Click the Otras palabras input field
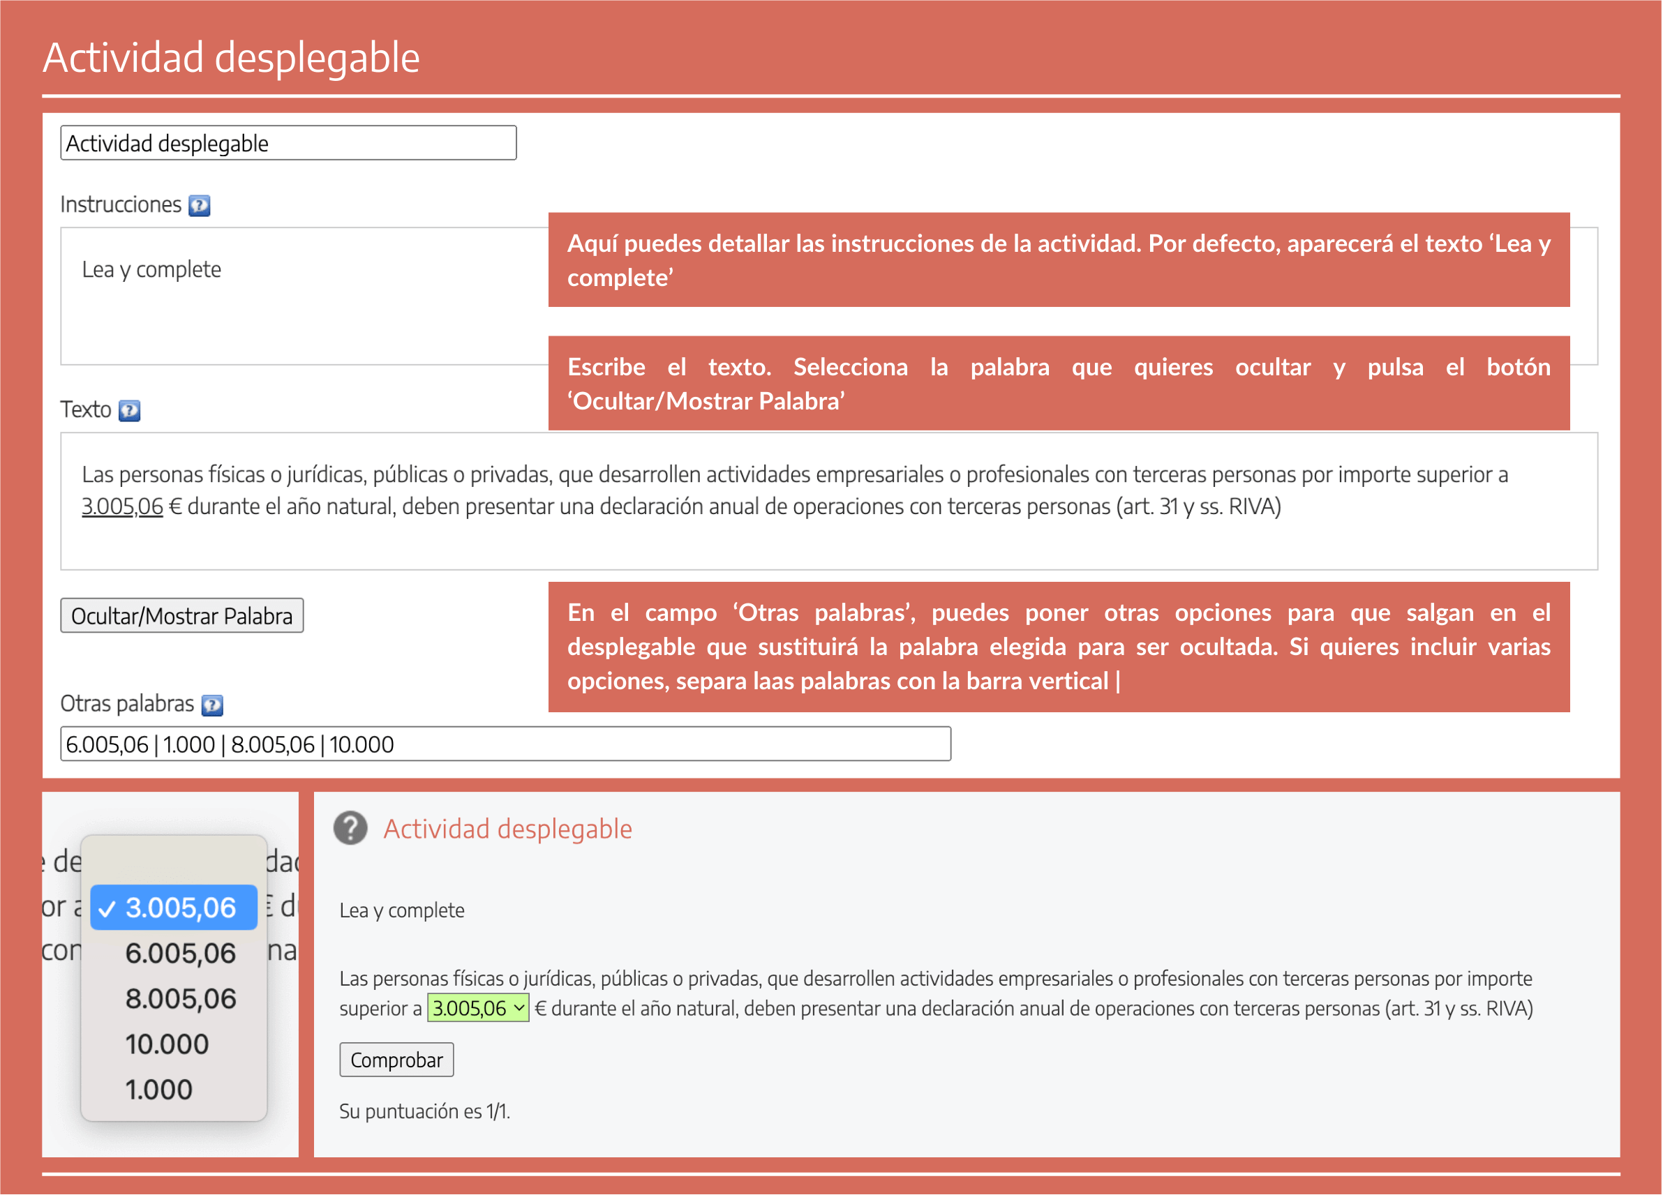The width and height of the screenshot is (1663, 1195). [x=506, y=744]
